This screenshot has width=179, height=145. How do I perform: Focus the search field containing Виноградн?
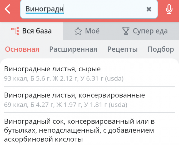click(x=89, y=9)
